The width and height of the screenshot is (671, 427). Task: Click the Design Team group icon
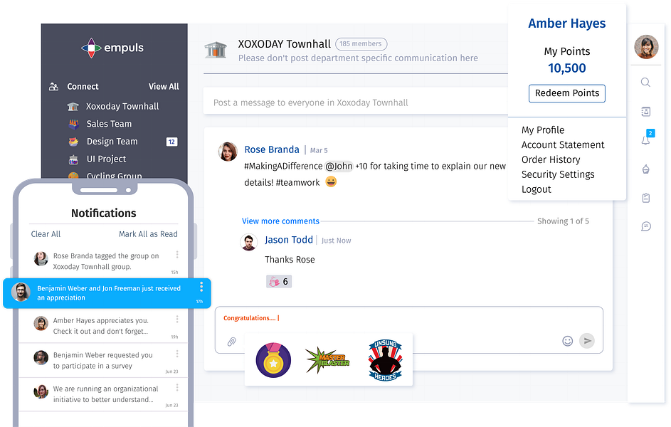[x=73, y=142]
